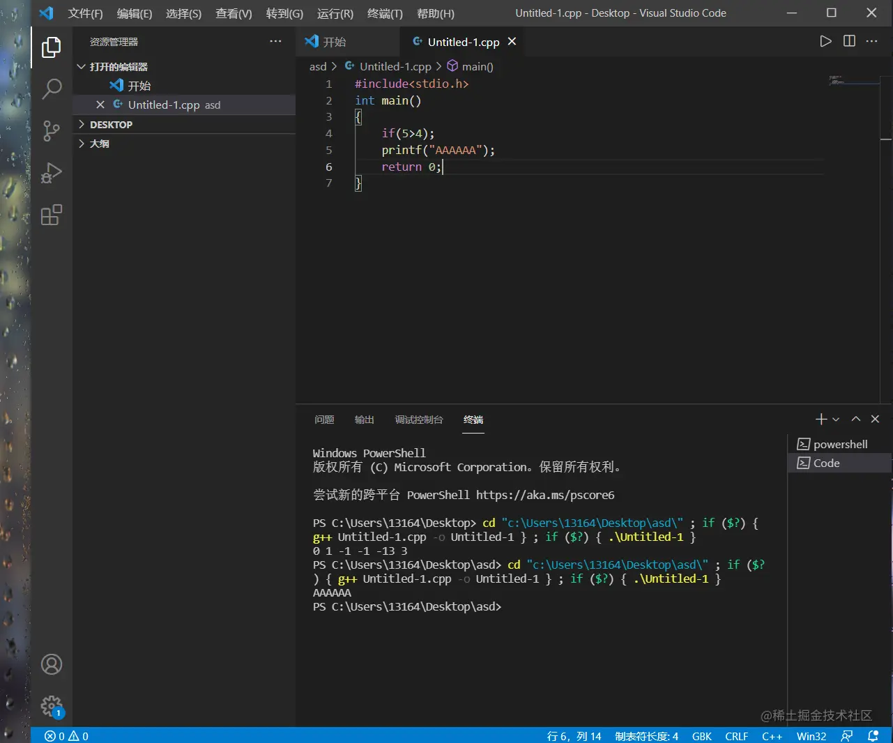Image resolution: width=893 pixels, height=743 pixels.
Task: Change the GBK file encoding in status bar
Action: click(x=701, y=736)
